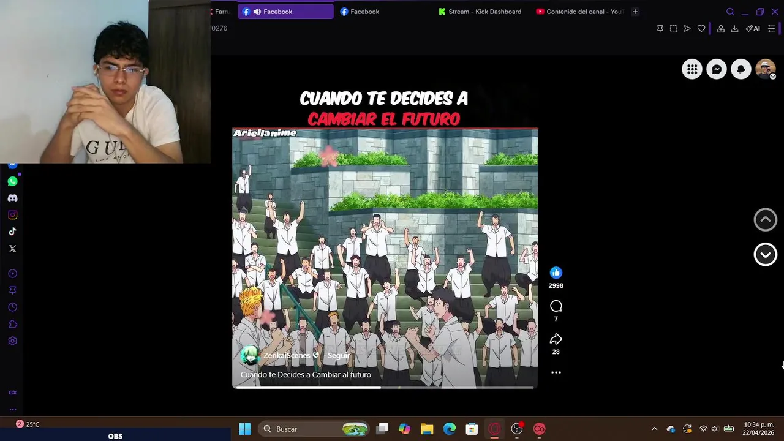This screenshot has width=784, height=441.
Task: Add page to bookmarks heart icon
Action: point(701,28)
